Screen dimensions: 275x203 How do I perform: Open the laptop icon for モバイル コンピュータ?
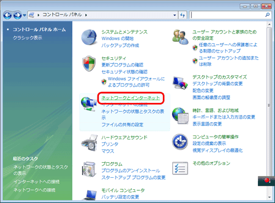coord(90,195)
